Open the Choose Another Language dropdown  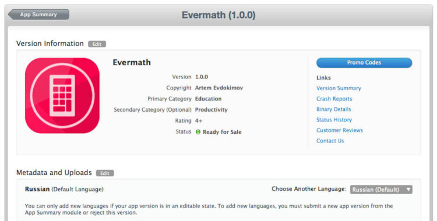click(381, 190)
